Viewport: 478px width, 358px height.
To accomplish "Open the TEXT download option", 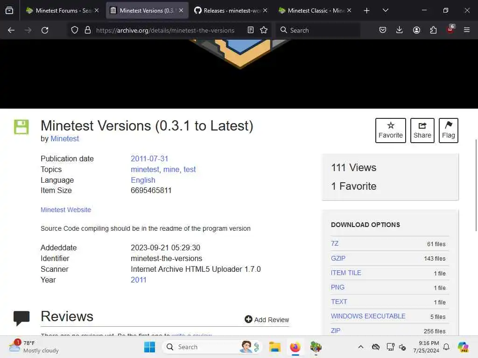I will pos(339,302).
